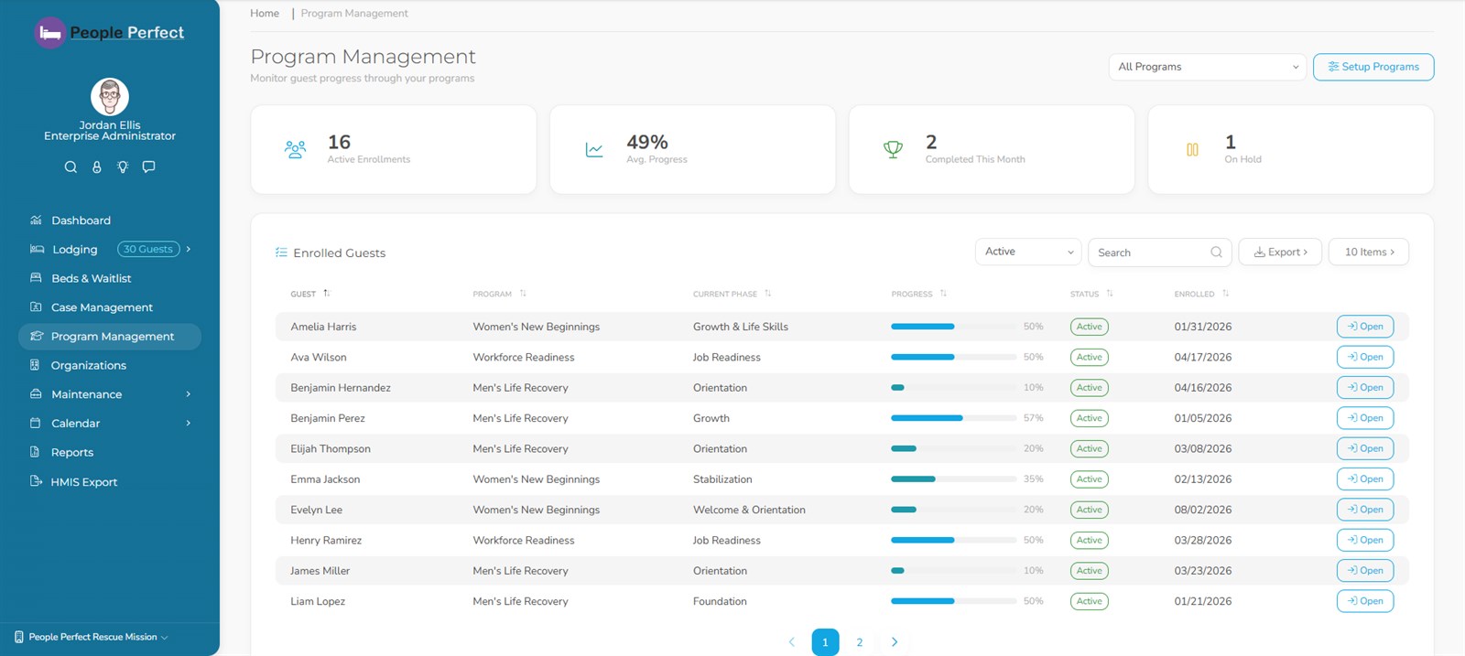Viewport: 1465px width, 656px height.
Task: Open People Perfect Rescue Mission organization switcher
Action: coord(92,637)
